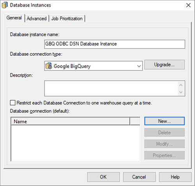This screenshot has width=195, height=186.
Task: Expand the database connection type dropdown arrow
Action: (139, 66)
